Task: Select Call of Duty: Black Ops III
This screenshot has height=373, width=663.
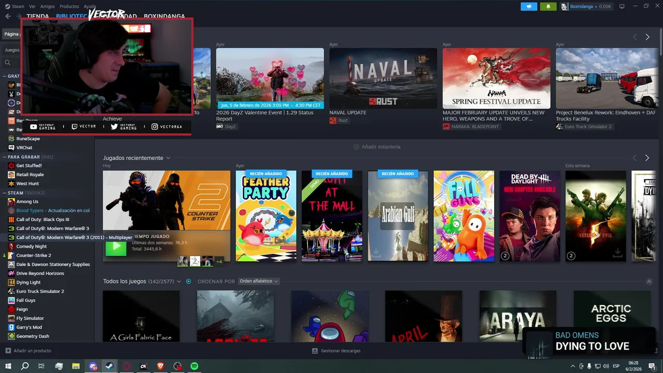Action: point(42,220)
